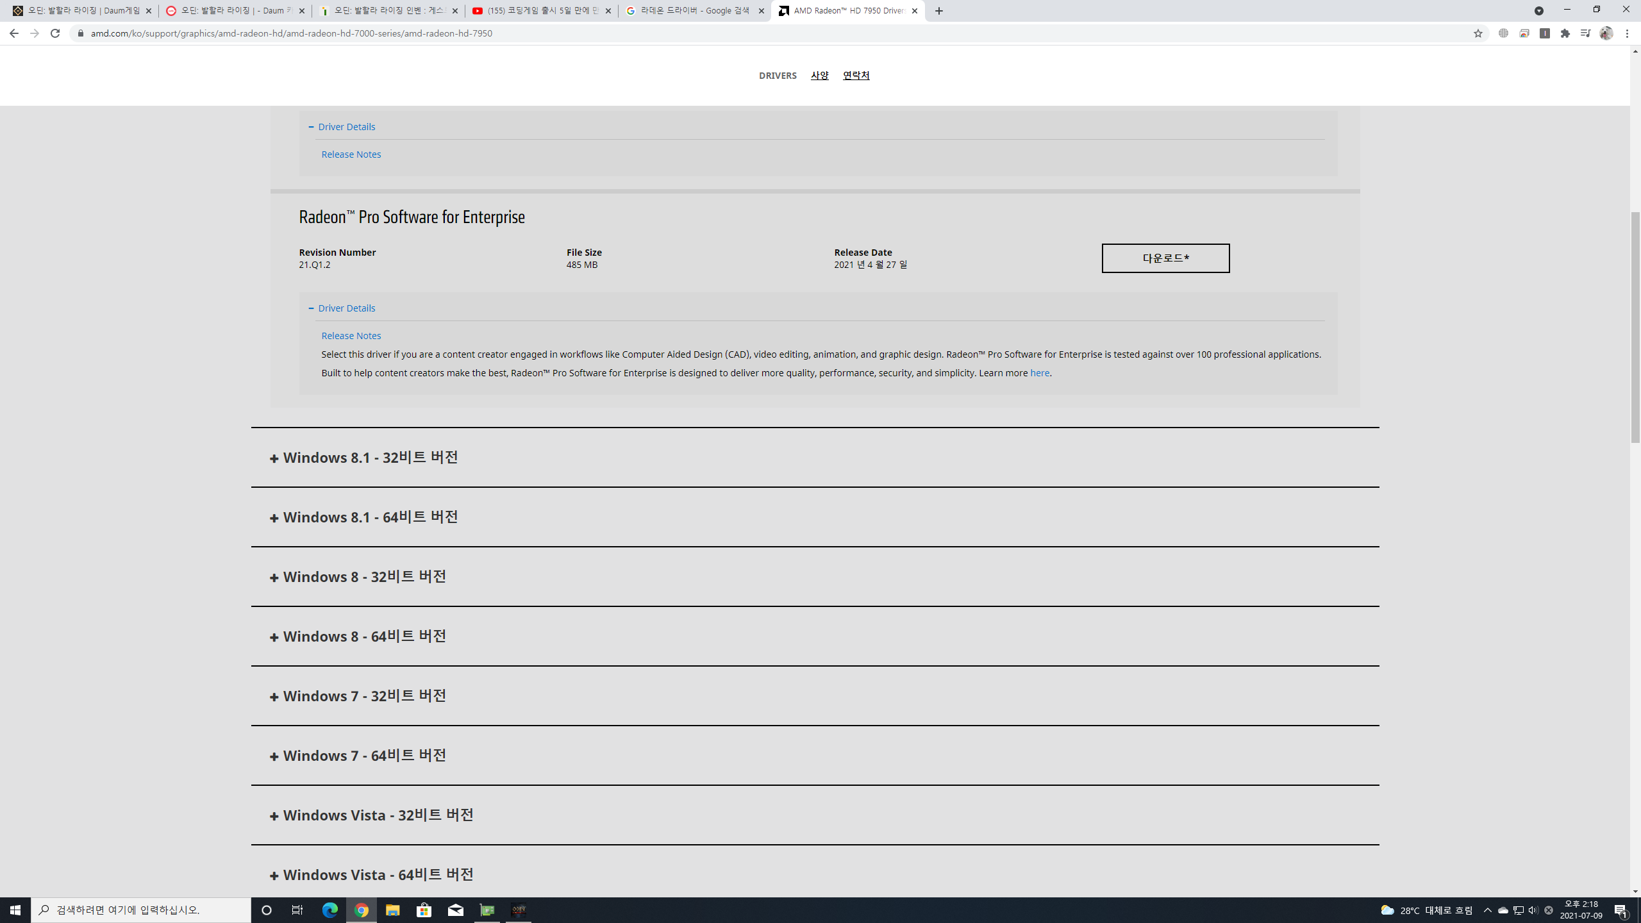This screenshot has height=923, width=1641.
Task: Reload the AMD page
Action: click(55, 33)
